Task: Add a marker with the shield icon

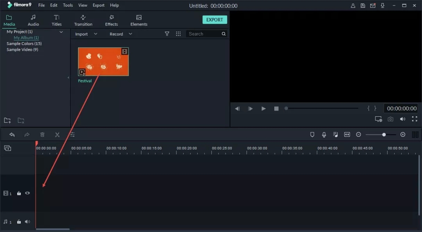Action: [x=312, y=135]
